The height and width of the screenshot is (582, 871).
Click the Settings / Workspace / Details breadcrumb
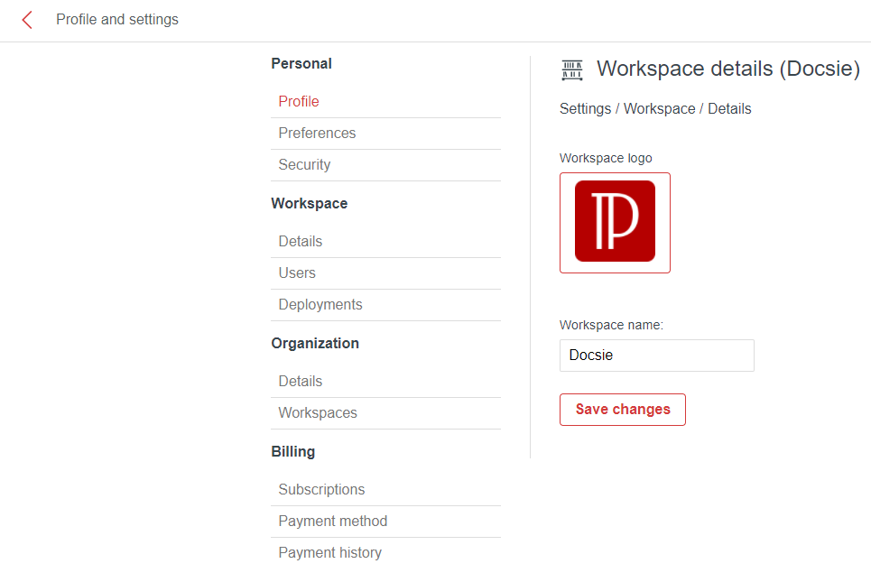[x=655, y=109]
